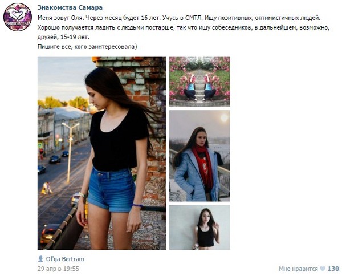
Task: Click the street lamp in the rooftop photo
Action: click(70, 153)
